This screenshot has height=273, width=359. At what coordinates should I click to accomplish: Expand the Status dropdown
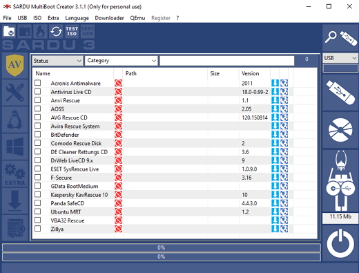(x=57, y=61)
